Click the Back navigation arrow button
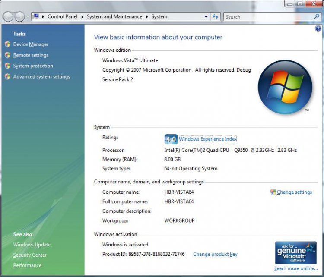The image size is (324, 277). [8, 17]
